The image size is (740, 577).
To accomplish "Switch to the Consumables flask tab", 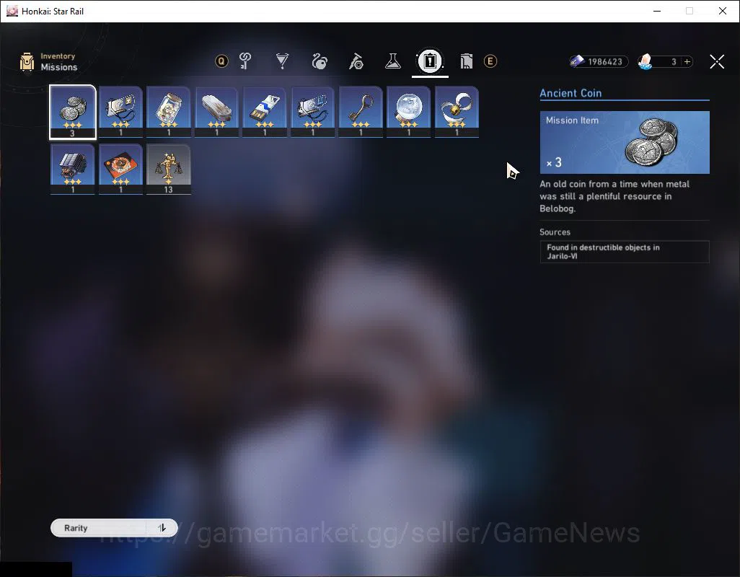I will tap(392, 61).
